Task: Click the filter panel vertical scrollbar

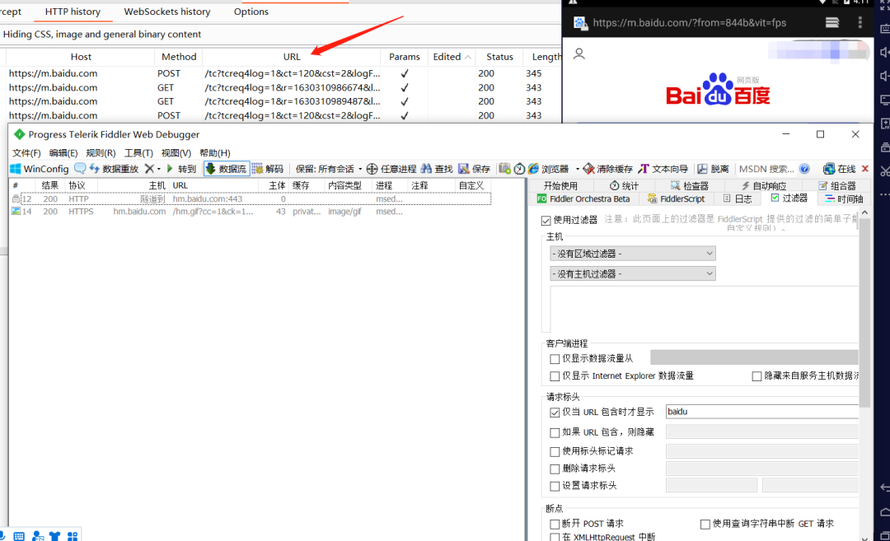Action: pyautogui.click(x=864, y=313)
